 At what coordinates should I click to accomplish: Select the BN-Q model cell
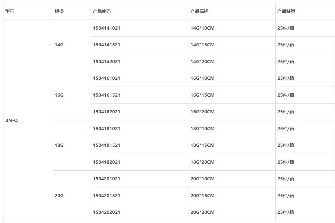[x=12, y=121]
